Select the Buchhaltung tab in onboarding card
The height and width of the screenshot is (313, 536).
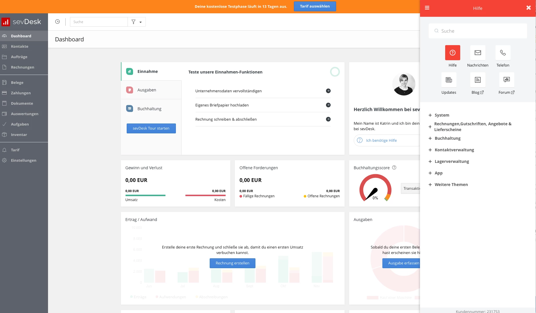coord(151,109)
